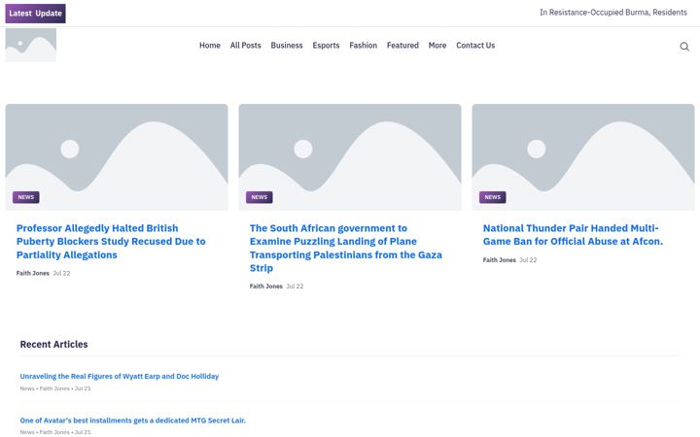Click NEWS tag on South African card
700x437 pixels.
coord(260,197)
